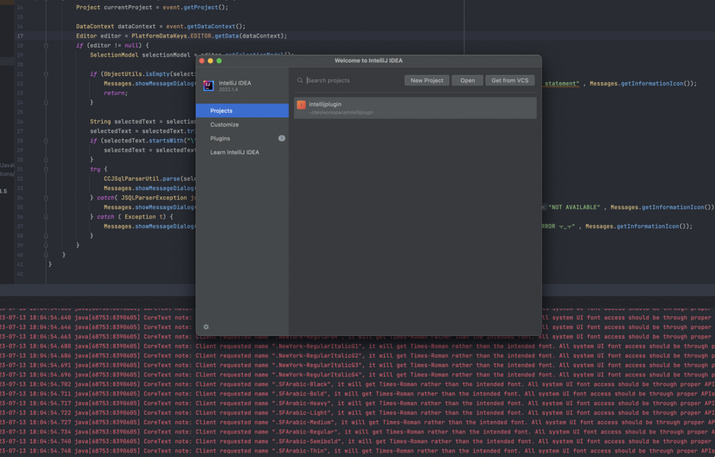Click the 18:04:54.717 console timestamp
Screen dimensions: 715x457
50,403
